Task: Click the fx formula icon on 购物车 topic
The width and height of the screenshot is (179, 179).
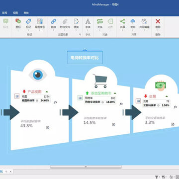Action: coord(121,104)
